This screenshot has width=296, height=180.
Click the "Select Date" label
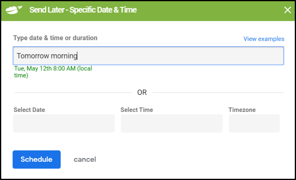tap(29, 110)
